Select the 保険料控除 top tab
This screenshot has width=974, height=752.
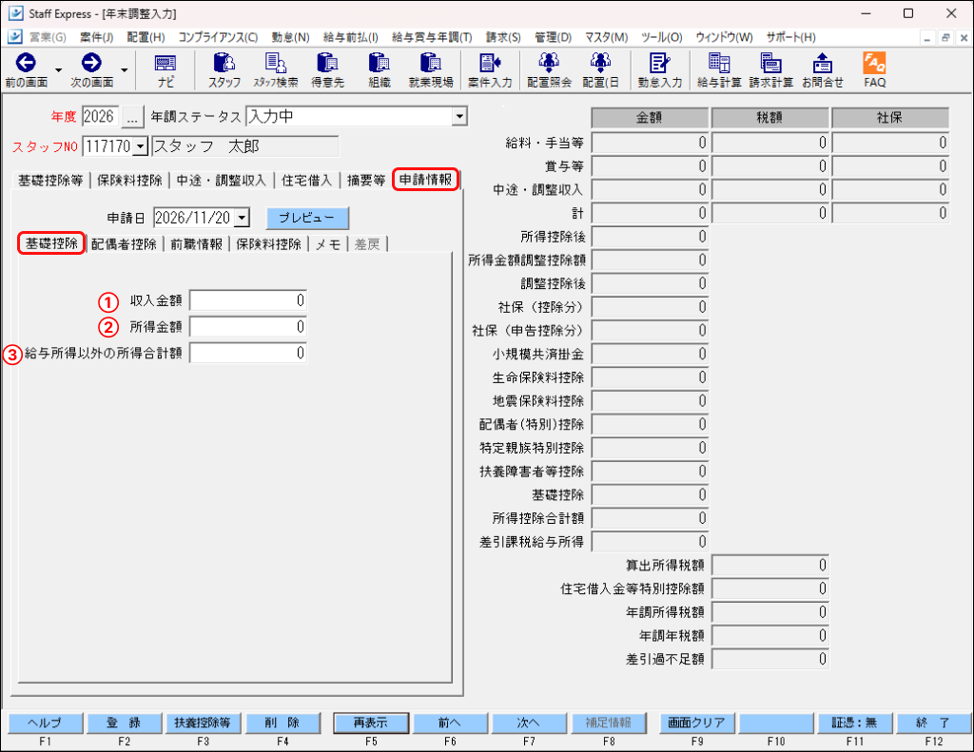(129, 180)
